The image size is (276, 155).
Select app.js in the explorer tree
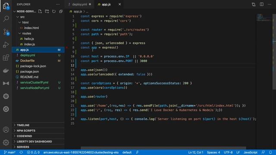coord(38,50)
